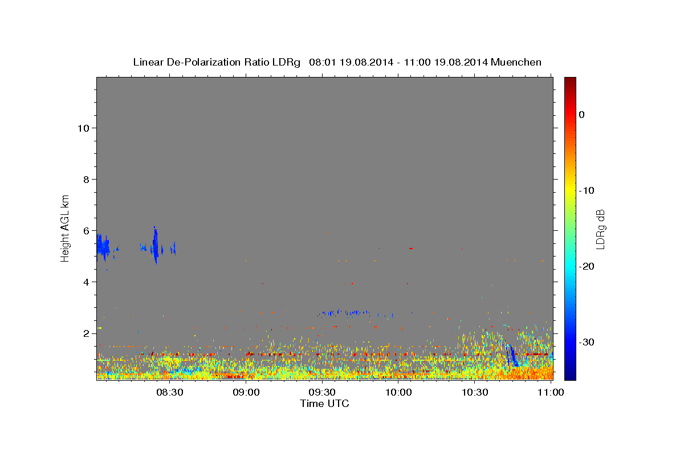684x456 pixels.
Task: Click the 09:30 time tick label
Action: click(x=323, y=392)
